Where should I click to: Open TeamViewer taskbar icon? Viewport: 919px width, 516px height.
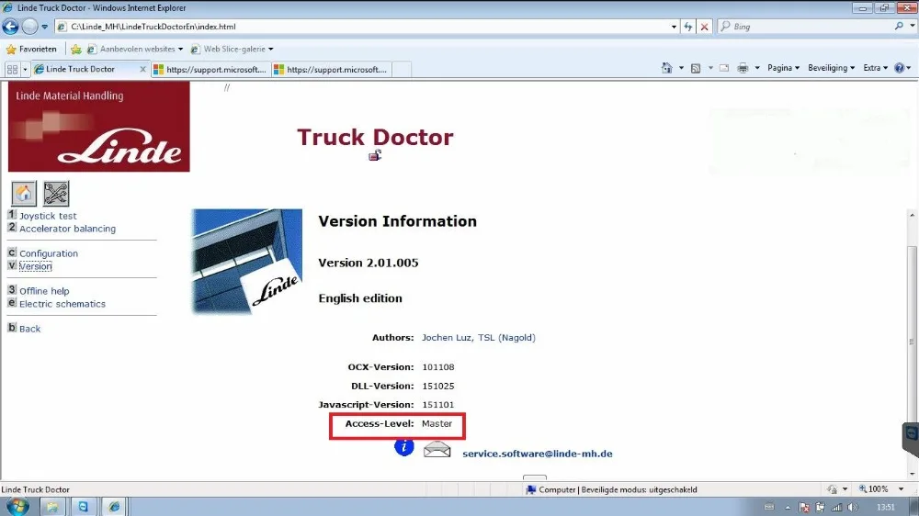(x=83, y=507)
